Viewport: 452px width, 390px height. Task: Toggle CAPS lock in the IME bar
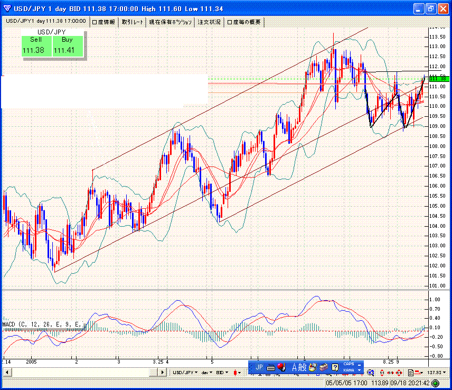[x=349, y=364]
